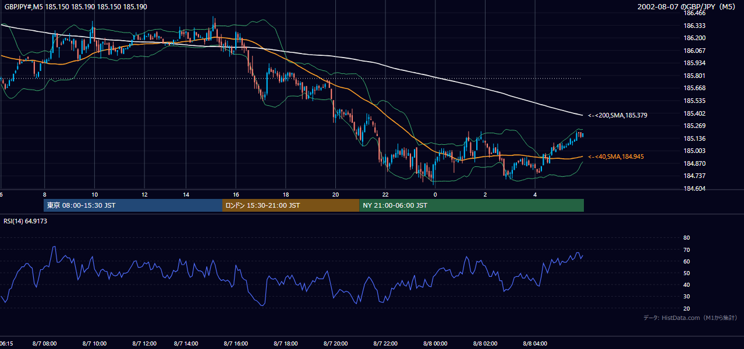Click the 8/7 08:00 time axis label
The width and height of the screenshot is (744, 349).
(x=44, y=344)
